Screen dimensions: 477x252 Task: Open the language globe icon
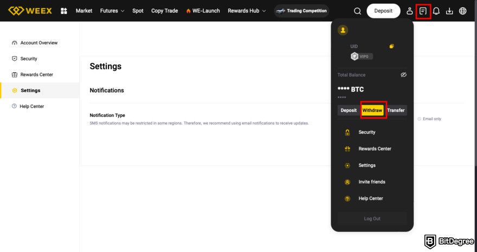(x=463, y=11)
